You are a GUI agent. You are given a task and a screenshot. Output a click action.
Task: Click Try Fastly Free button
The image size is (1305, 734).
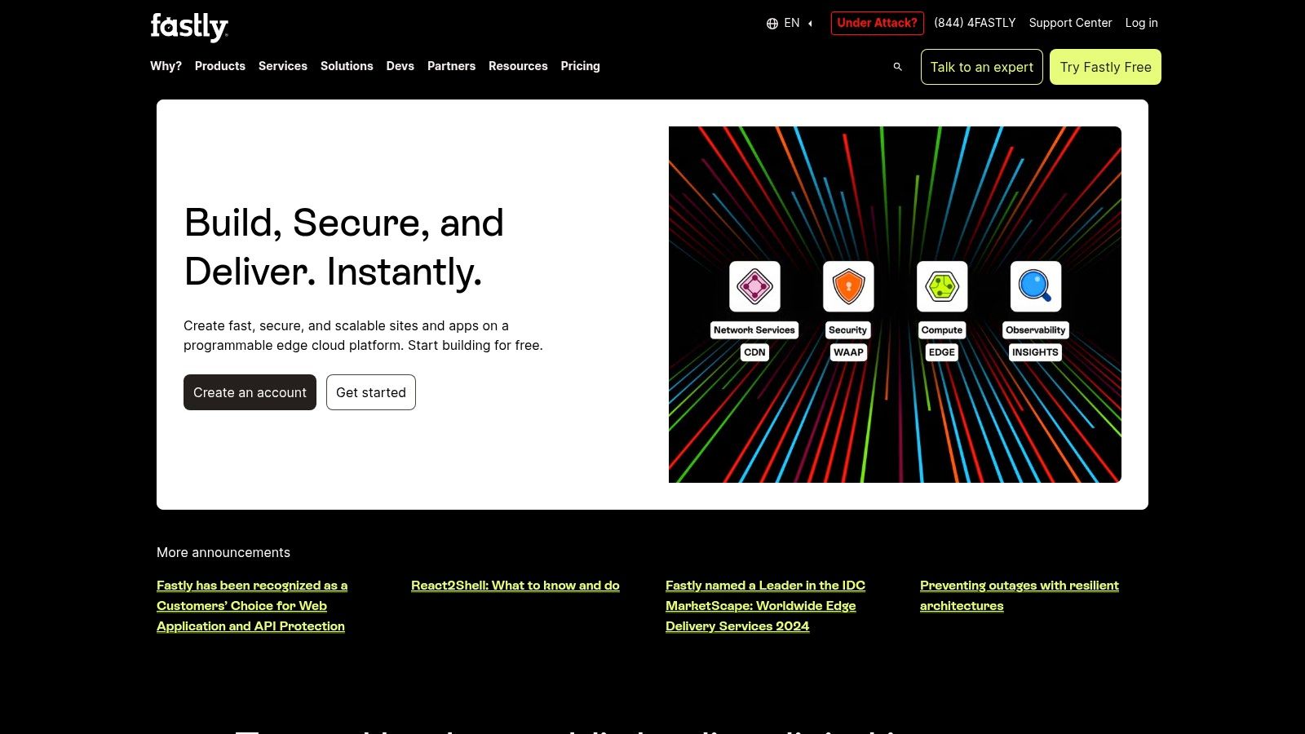click(1105, 67)
